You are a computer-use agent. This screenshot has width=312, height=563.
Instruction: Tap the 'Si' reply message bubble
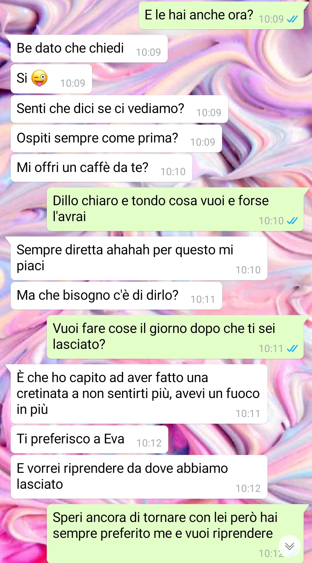51,79
